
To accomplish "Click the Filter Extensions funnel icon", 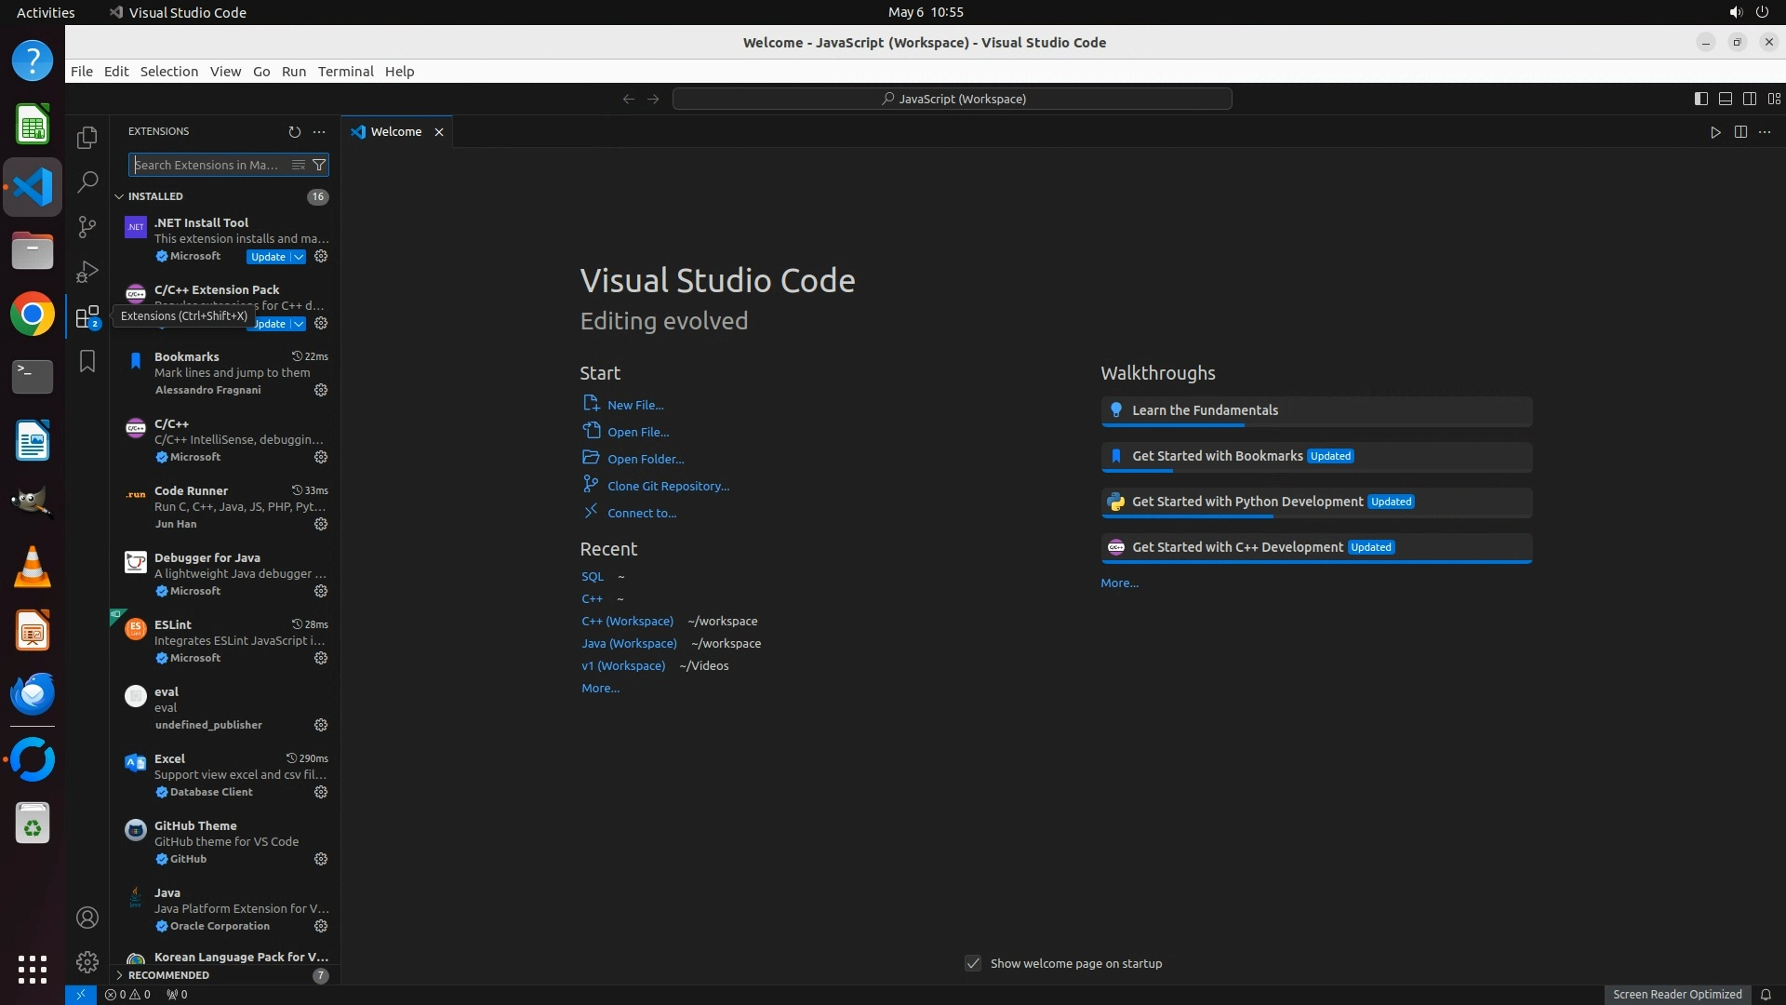I will 319,165.
